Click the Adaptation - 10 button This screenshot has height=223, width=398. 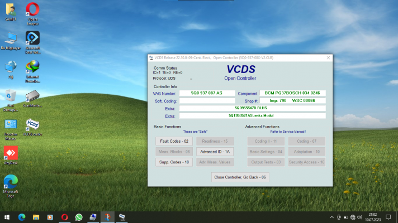pyautogui.click(x=307, y=152)
